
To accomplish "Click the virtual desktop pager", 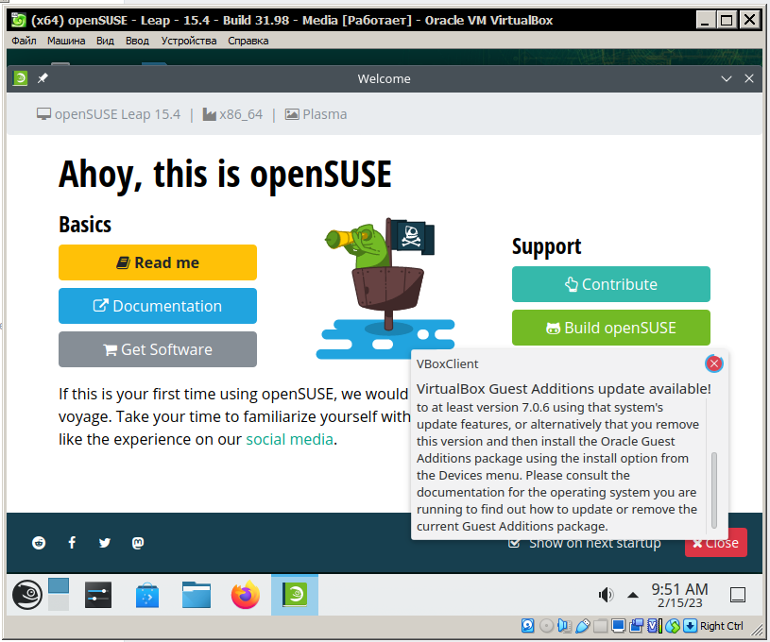I will click(x=59, y=595).
